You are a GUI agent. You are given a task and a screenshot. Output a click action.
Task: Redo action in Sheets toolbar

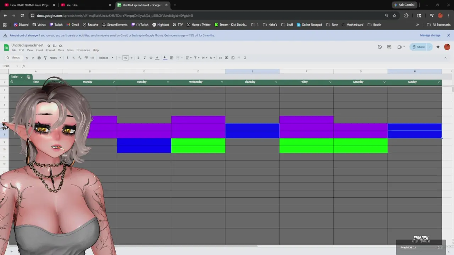coord(33,58)
